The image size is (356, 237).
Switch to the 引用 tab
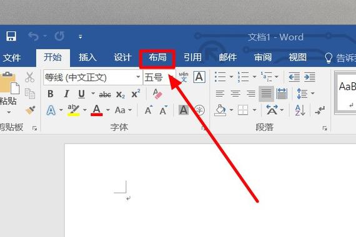pyautogui.click(x=192, y=57)
